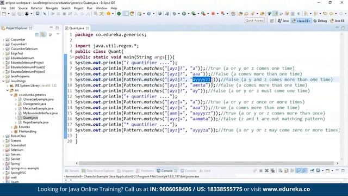Collapse the src folder node
This screenshot has height=196, width=348.
point(7,90)
